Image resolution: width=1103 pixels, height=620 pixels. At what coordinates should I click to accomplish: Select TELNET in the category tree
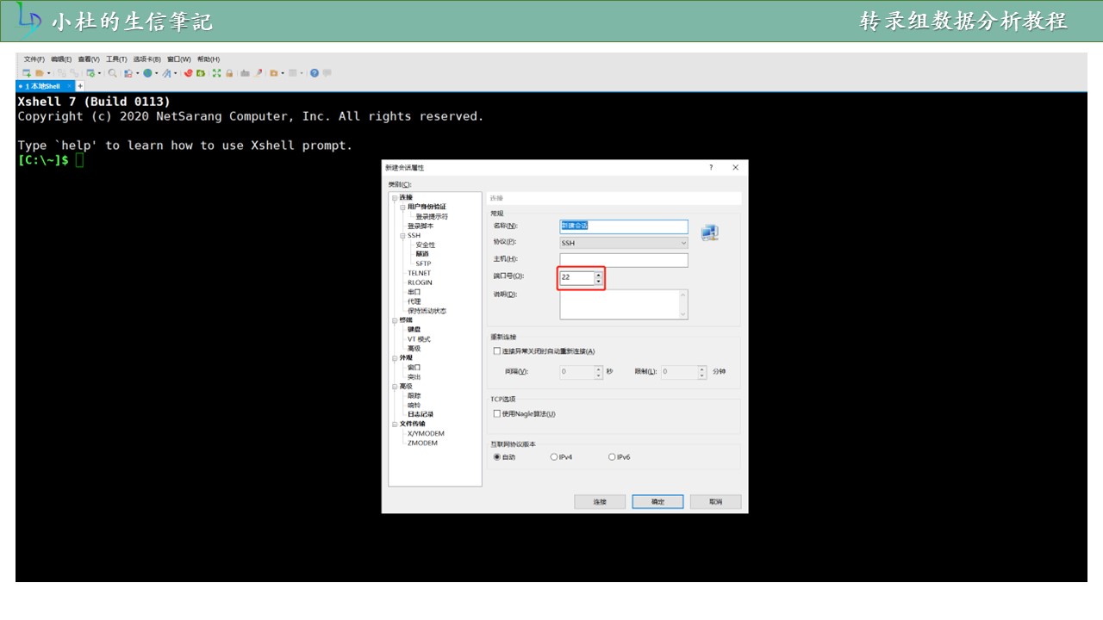tap(419, 273)
